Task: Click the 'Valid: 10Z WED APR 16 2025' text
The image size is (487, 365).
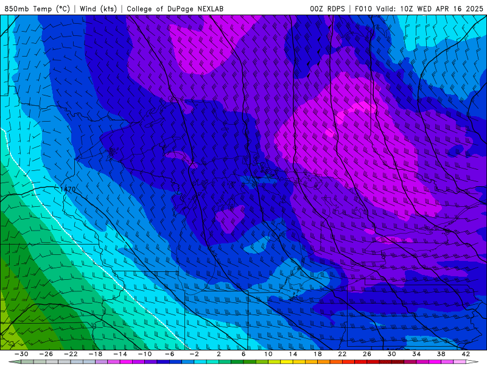Action: click(430, 9)
